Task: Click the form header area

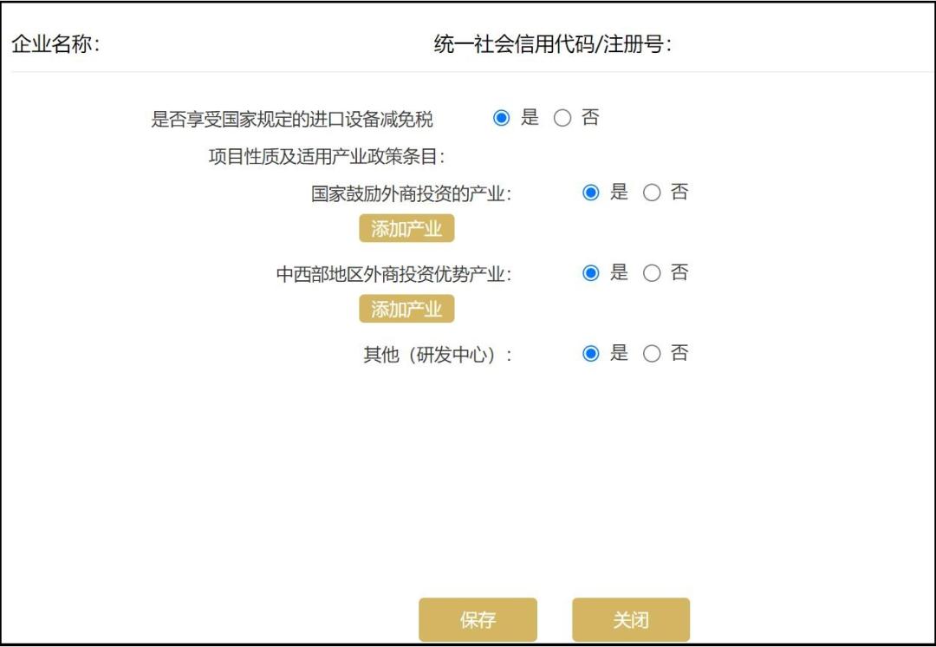Action: (x=468, y=39)
